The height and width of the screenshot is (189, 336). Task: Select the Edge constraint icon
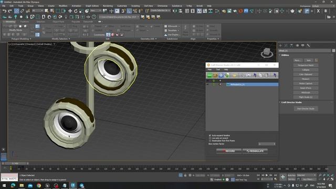pyautogui.click(x=113, y=35)
